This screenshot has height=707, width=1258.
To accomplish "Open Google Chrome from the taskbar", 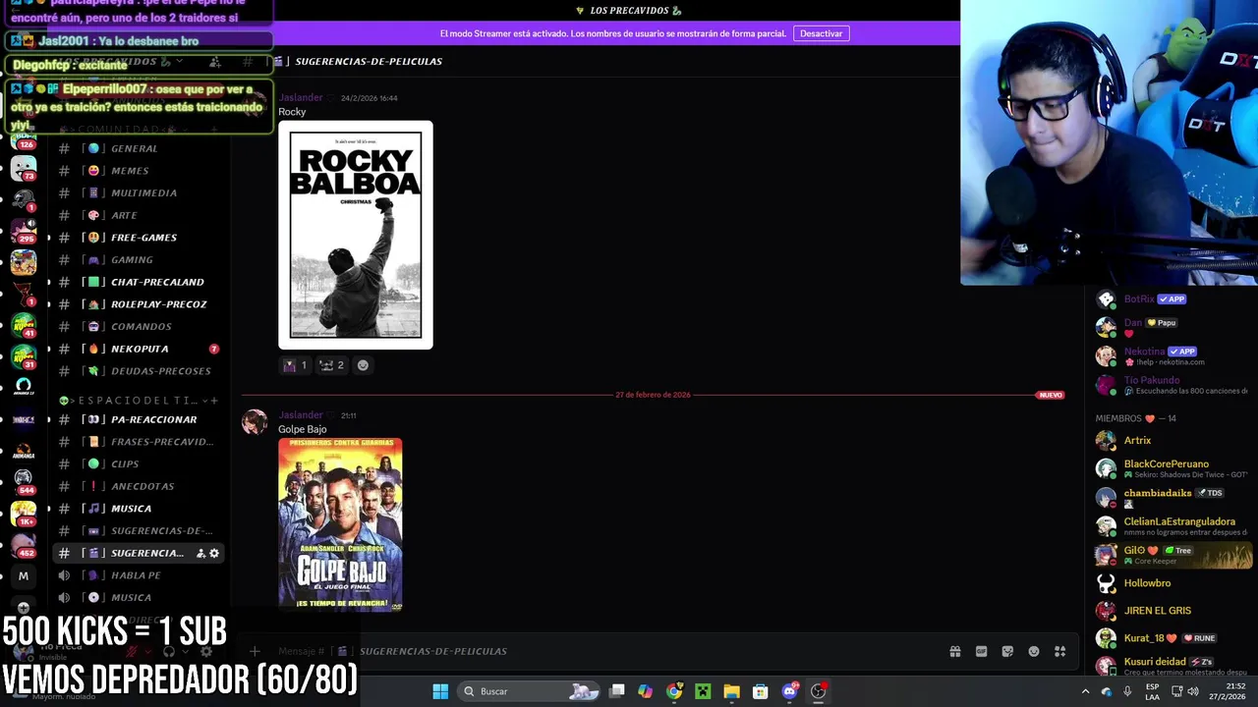I will click(674, 691).
